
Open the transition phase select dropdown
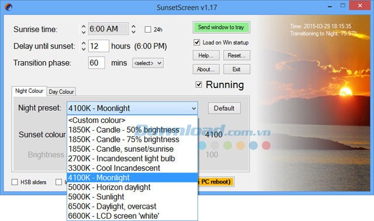click(x=148, y=63)
